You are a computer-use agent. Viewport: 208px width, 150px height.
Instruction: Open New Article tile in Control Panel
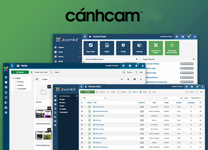tap(91, 48)
